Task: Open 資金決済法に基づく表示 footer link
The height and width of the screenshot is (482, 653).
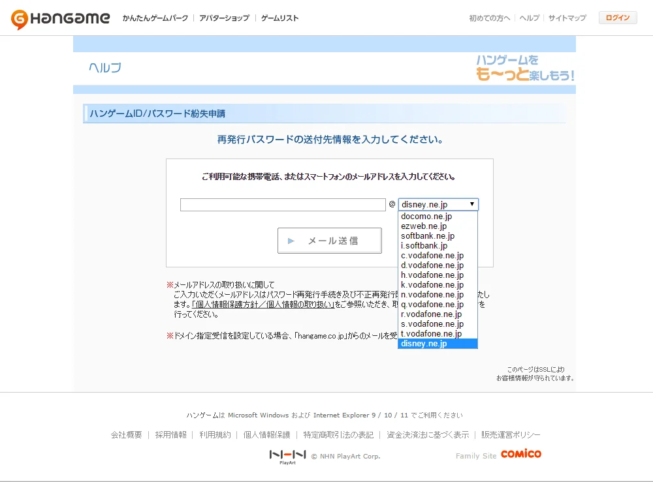Action: pos(428,434)
